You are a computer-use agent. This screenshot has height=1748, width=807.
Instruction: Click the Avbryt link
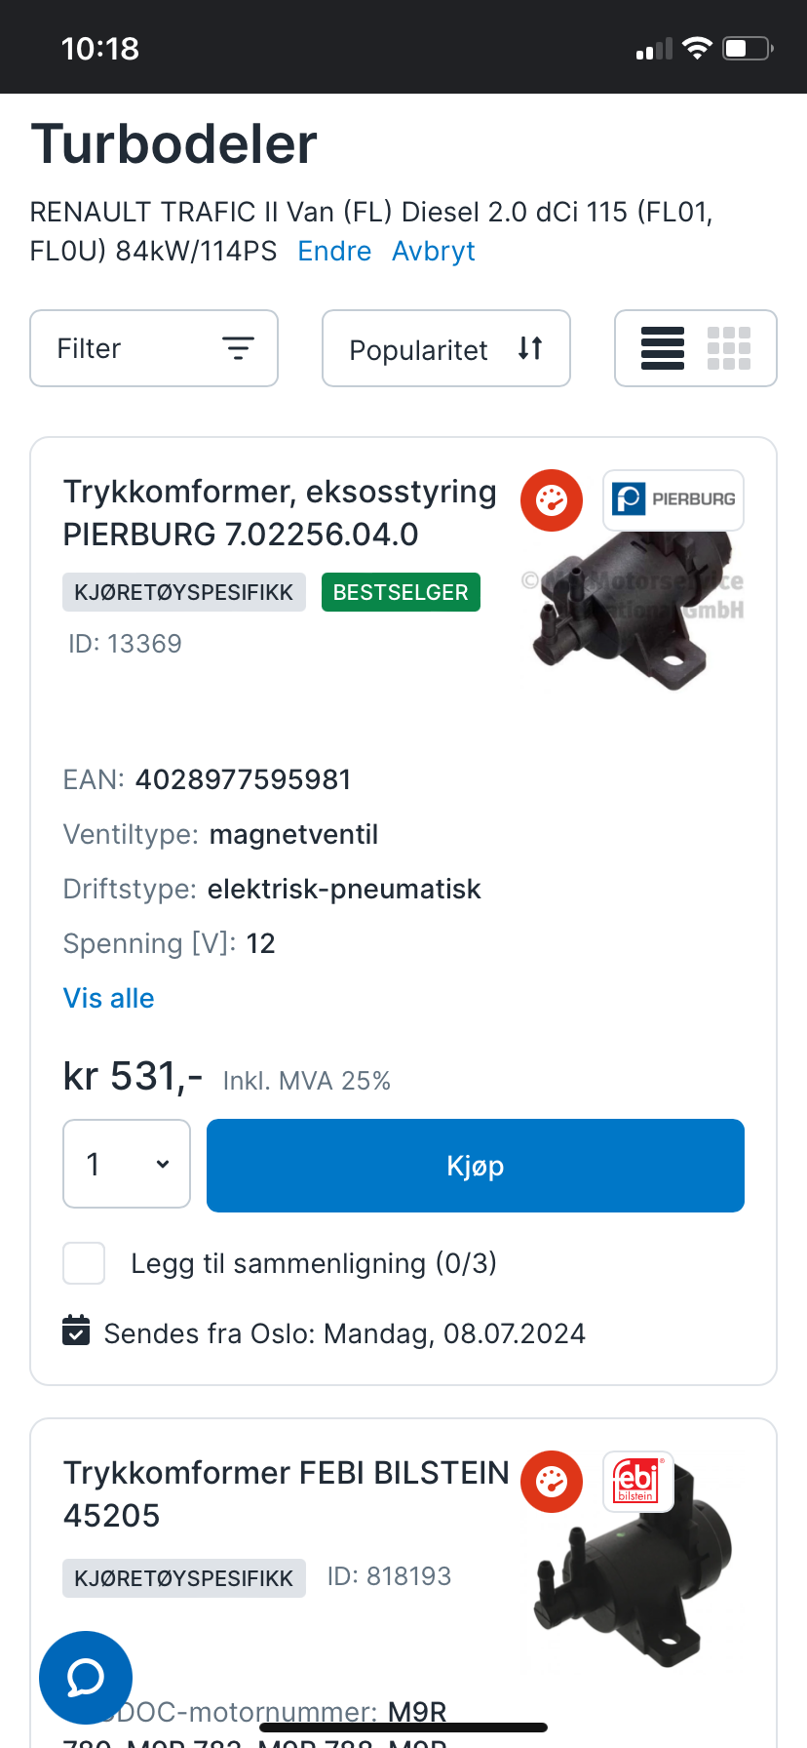(434, 251)
